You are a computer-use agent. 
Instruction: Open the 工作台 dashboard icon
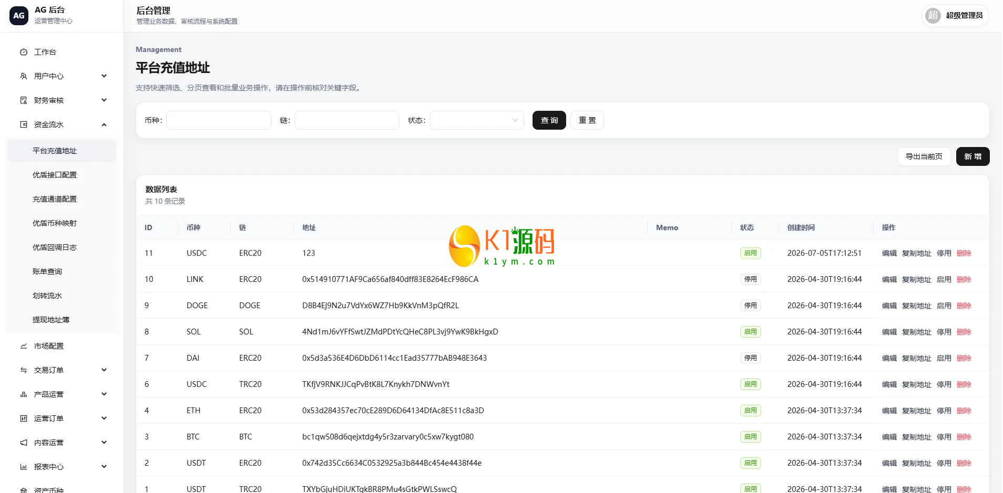(24, 52)
